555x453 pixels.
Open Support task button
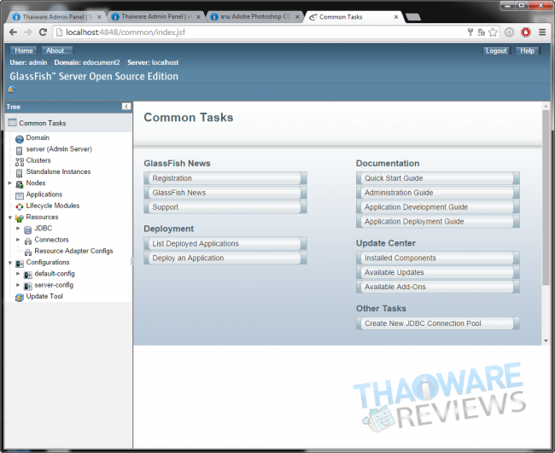point(225,207)
